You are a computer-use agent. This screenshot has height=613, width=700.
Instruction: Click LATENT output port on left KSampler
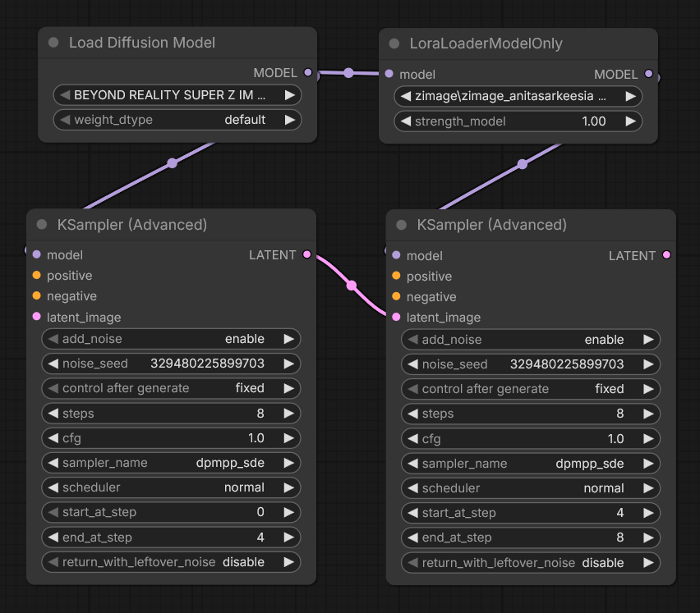tap(307, 254)
